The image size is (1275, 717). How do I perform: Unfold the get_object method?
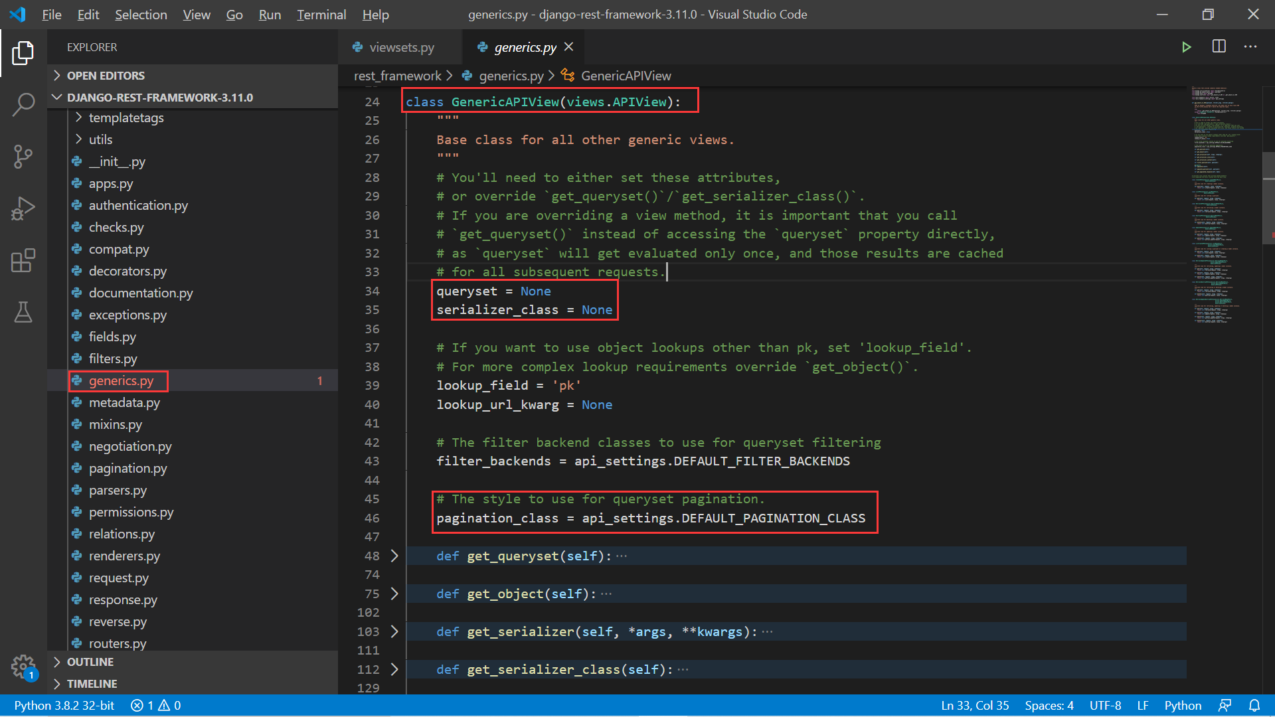[x=394, y=594]
